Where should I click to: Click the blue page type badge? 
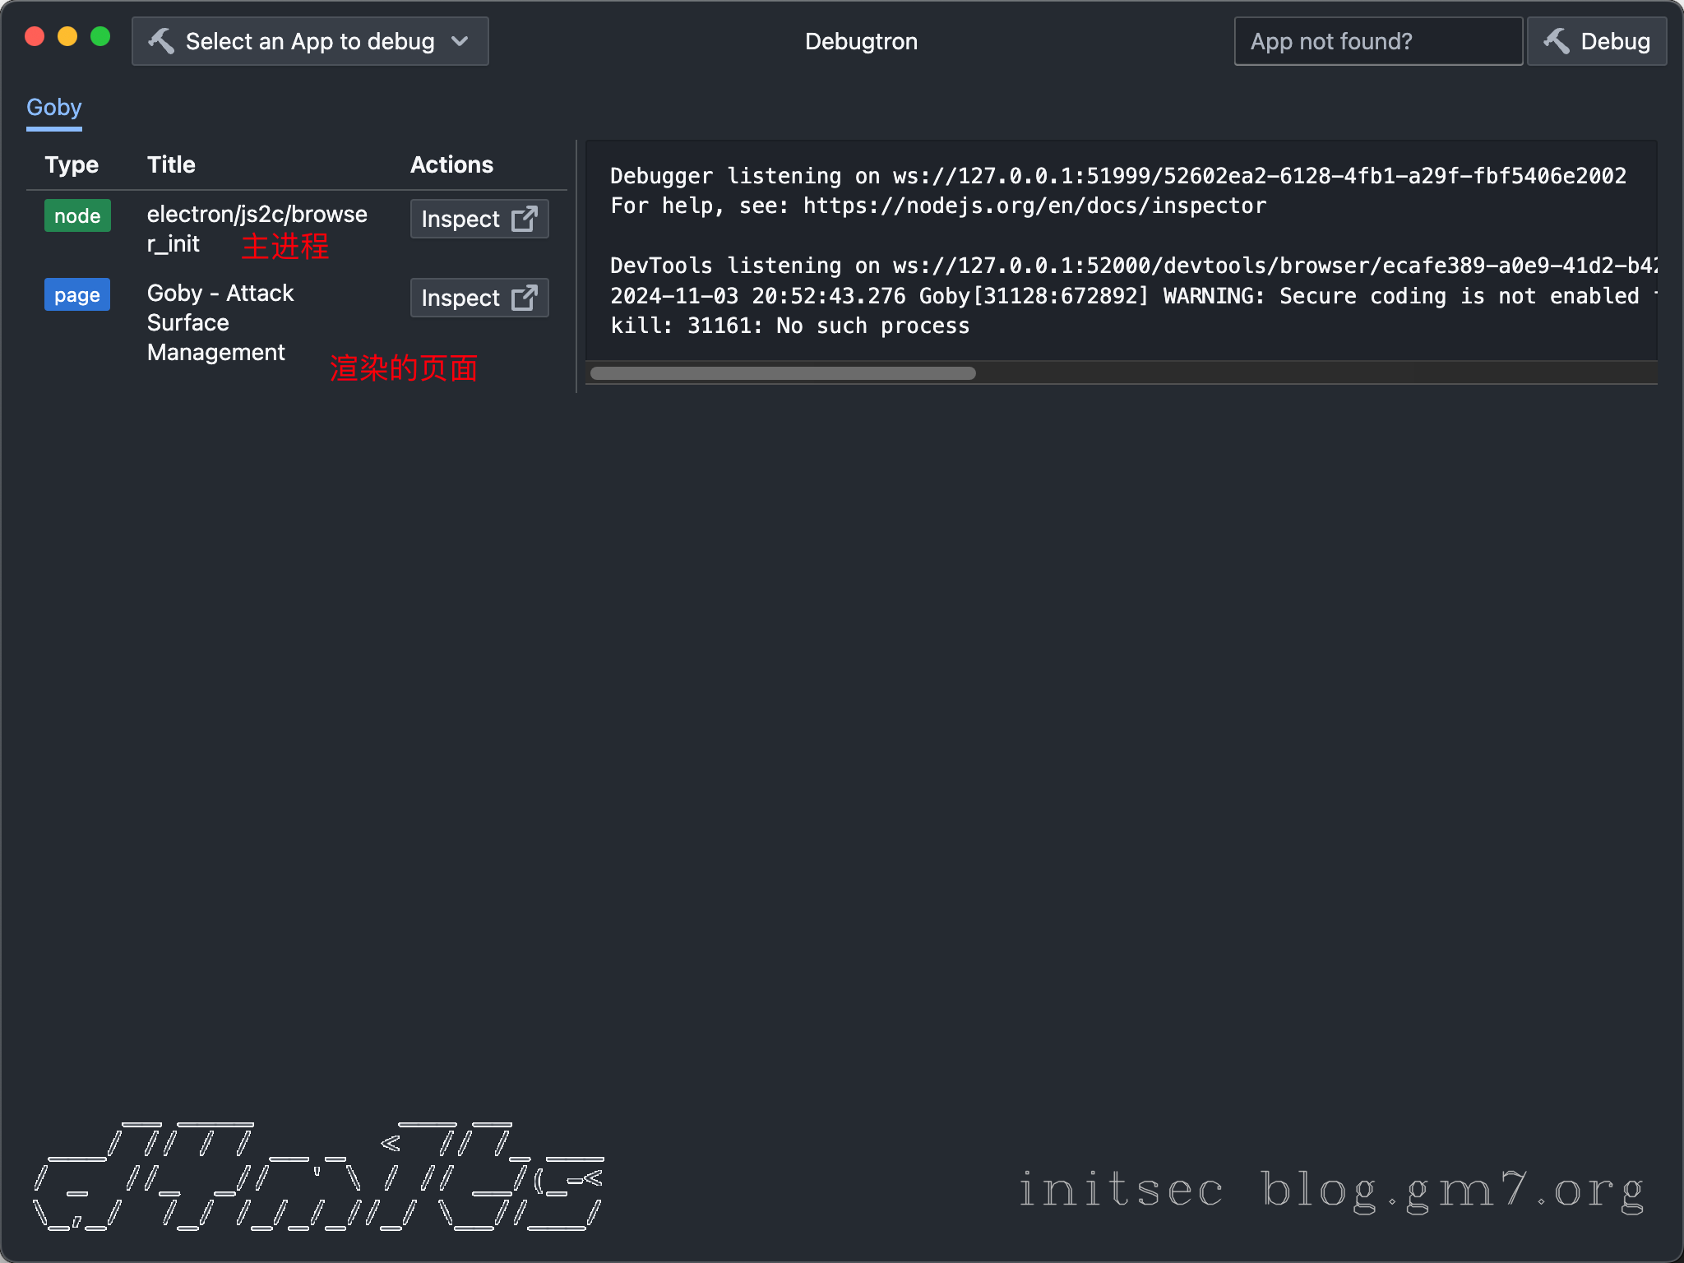pos(77,295)
